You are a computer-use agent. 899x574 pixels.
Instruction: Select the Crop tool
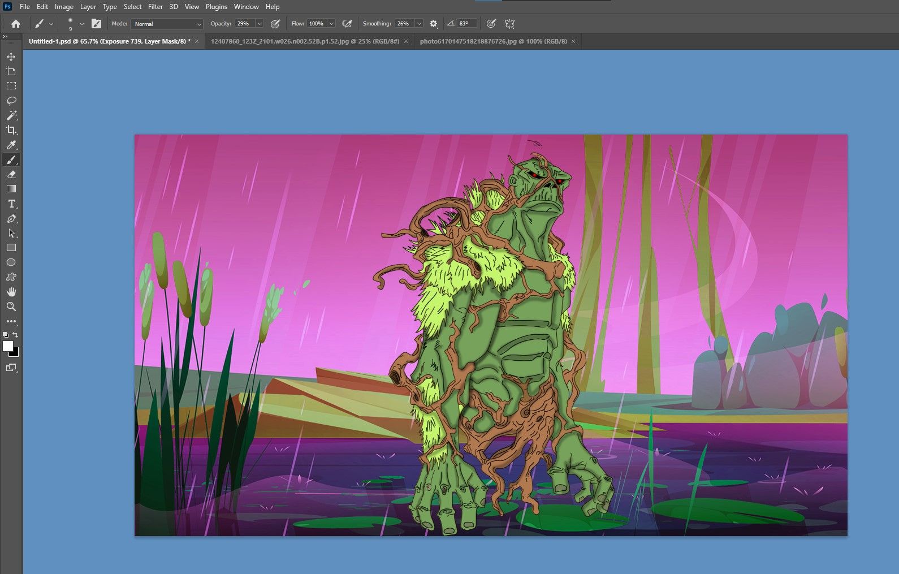point(11,130)
